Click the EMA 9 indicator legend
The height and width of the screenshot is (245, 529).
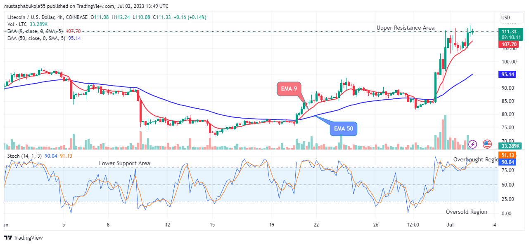[44, 31]
